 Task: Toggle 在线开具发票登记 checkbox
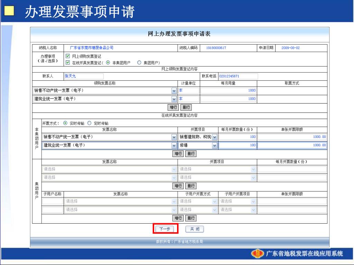click(67, 62)
